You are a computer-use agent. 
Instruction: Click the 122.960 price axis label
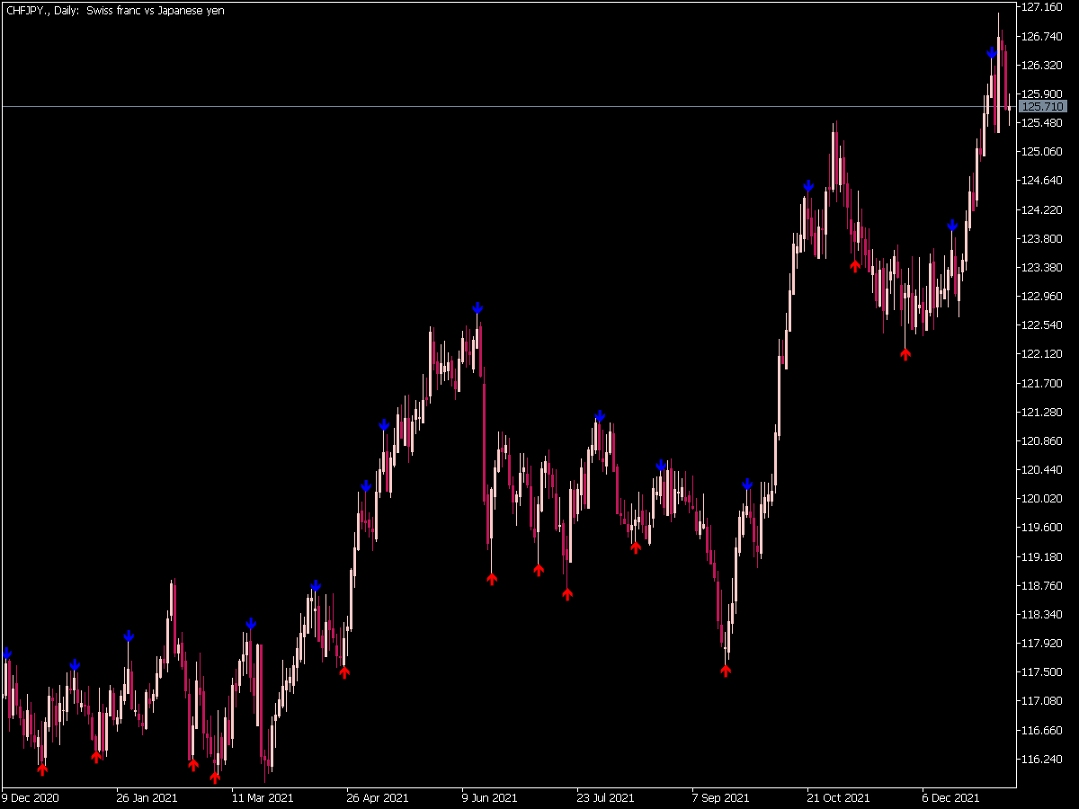[1043, 296]
